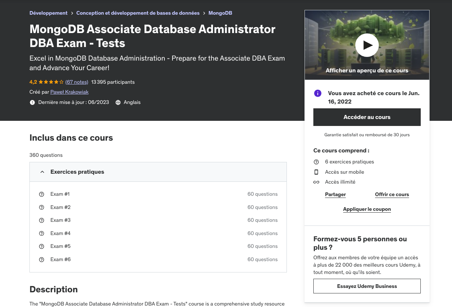Click the infinity icon for Accès illimité
Screen dimensions: 452x307
(x=316, y=182)
